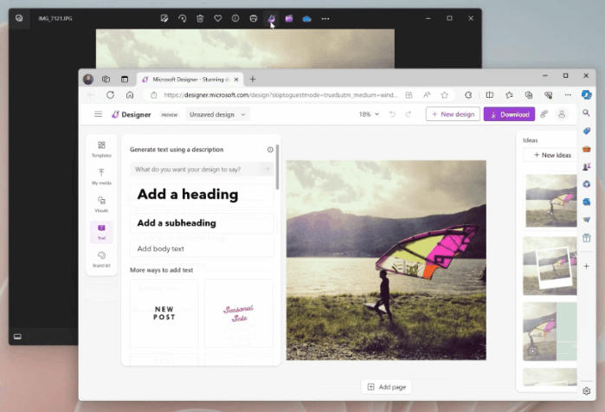605x412 pixels.
Task: Click the OneDrive cloud icon in Photos
Action: tap(306, 18)
